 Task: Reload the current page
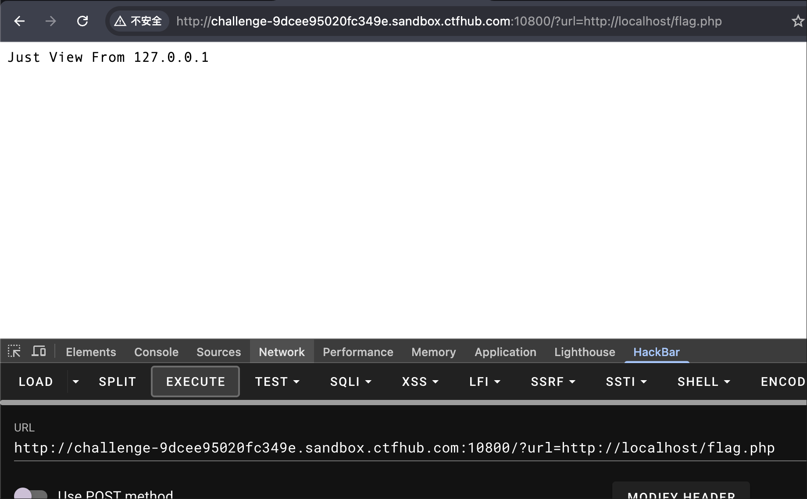(82, 21)
